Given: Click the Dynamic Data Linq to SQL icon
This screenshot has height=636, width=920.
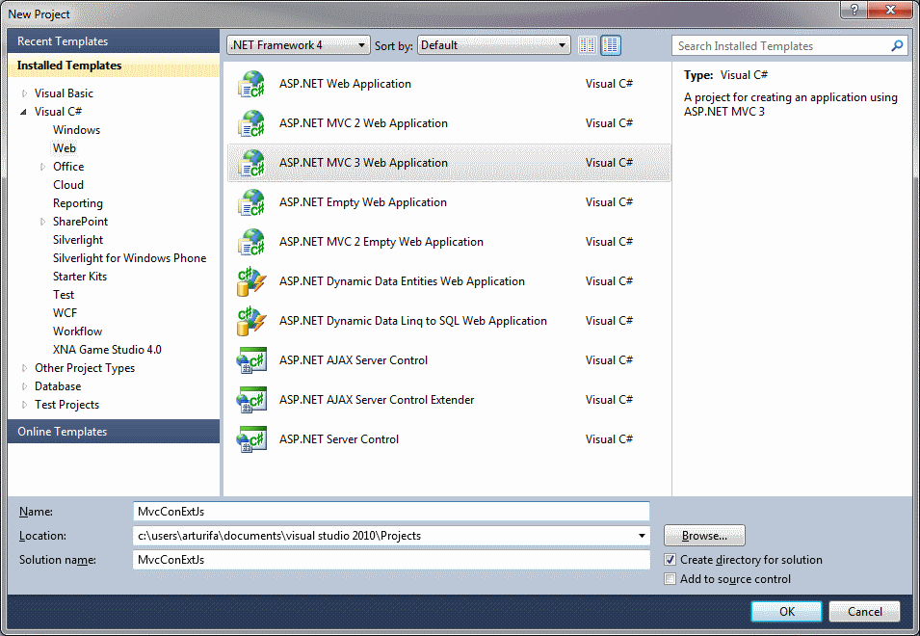Looking at the screenshot, I should point(251,321).
